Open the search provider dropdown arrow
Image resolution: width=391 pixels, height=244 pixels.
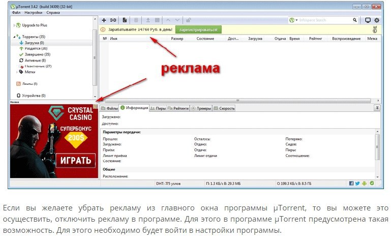click(x=297, y=20)
